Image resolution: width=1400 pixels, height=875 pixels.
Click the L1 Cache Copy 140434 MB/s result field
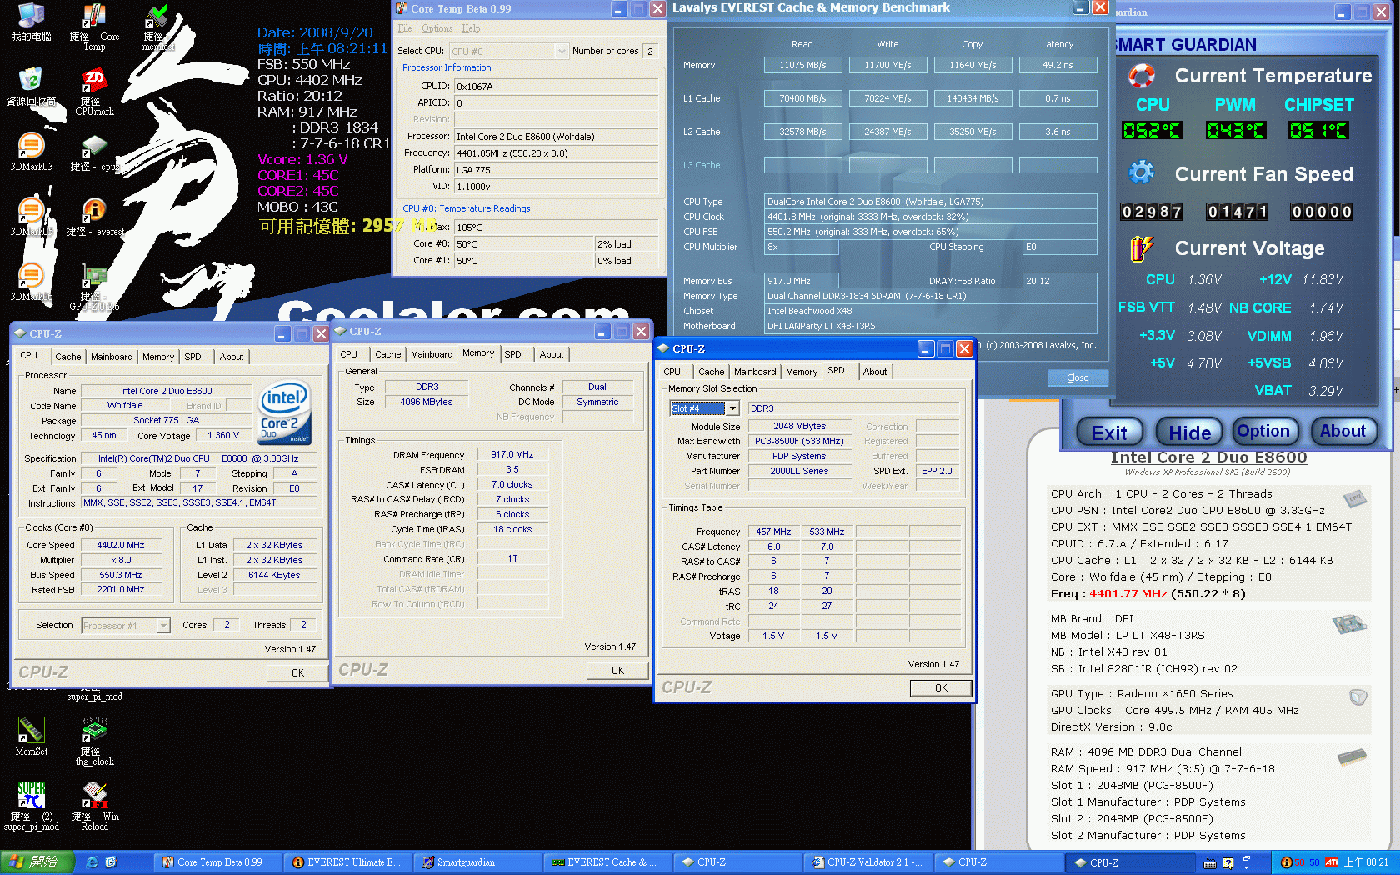click(972, 98)
